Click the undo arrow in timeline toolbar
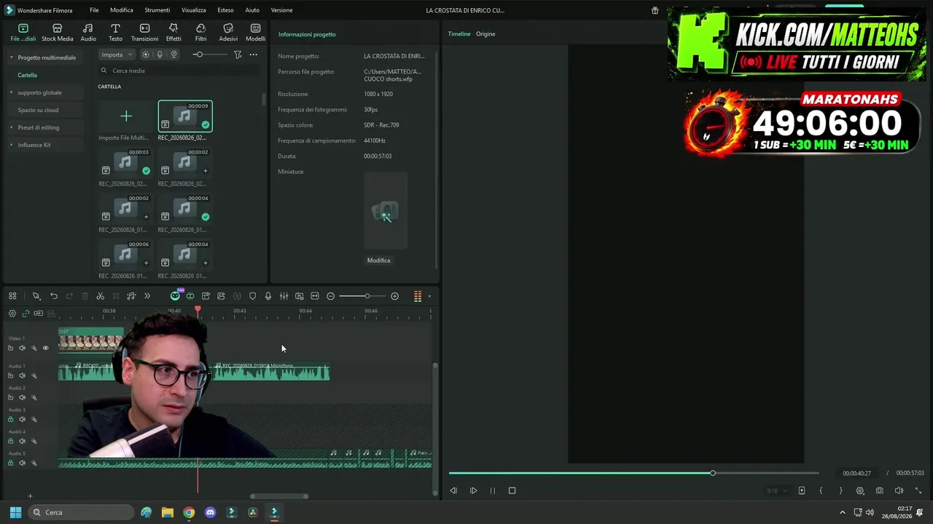Viewport: 933px width, 524px height. click(x=54, y=296)
